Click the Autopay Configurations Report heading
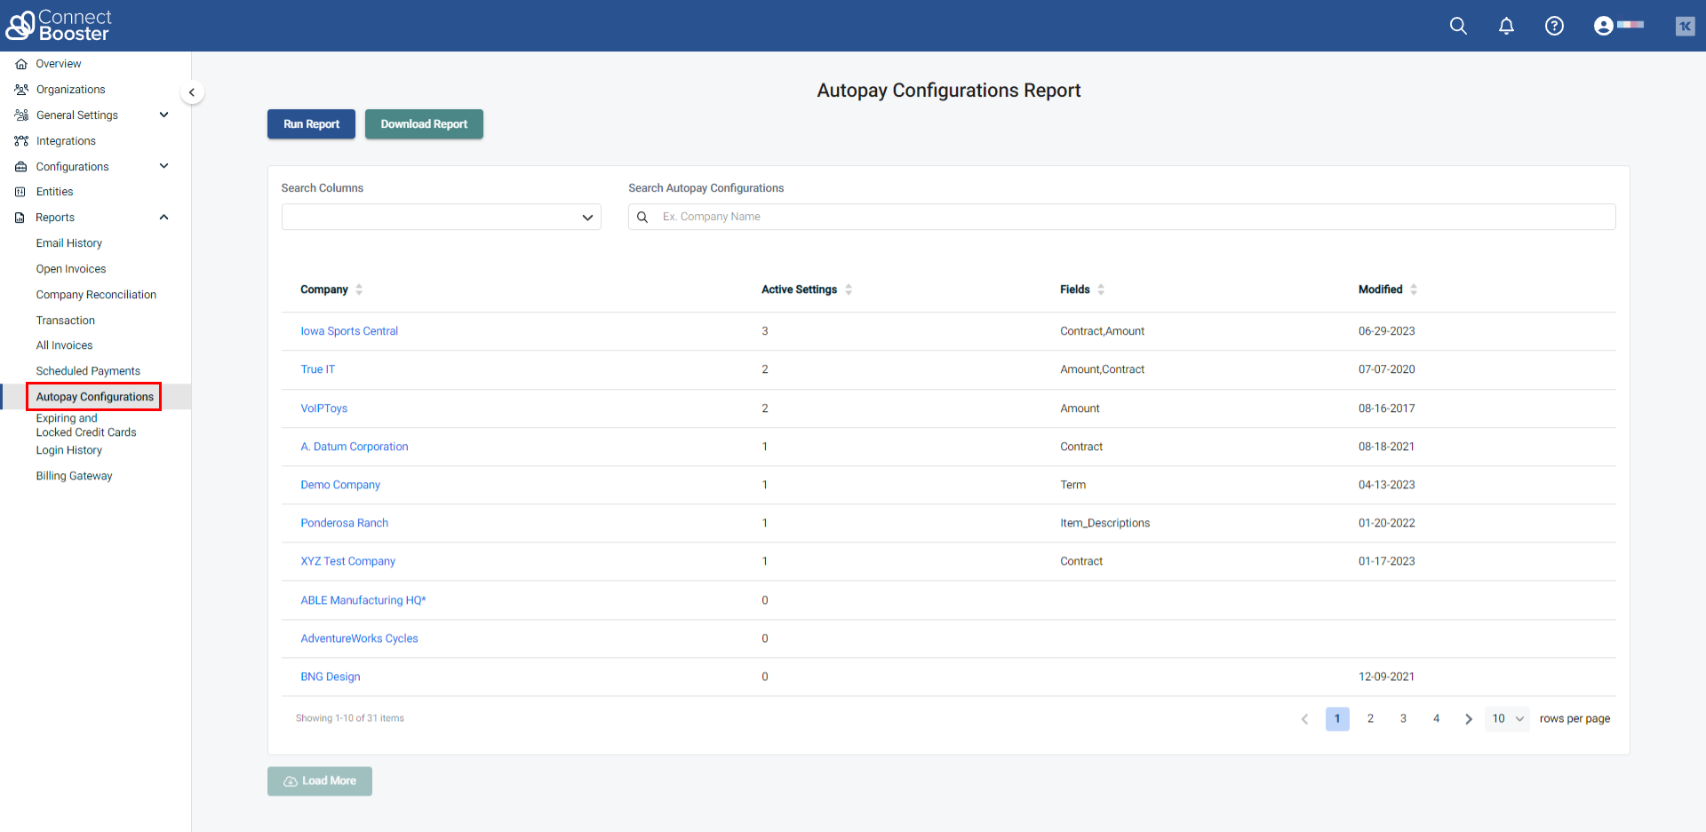The height and width of the screenshot is (832, 1706). coord(949,91)
